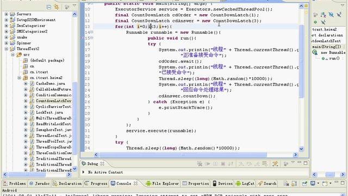Fold the run method at line 15

pos(92,38)
